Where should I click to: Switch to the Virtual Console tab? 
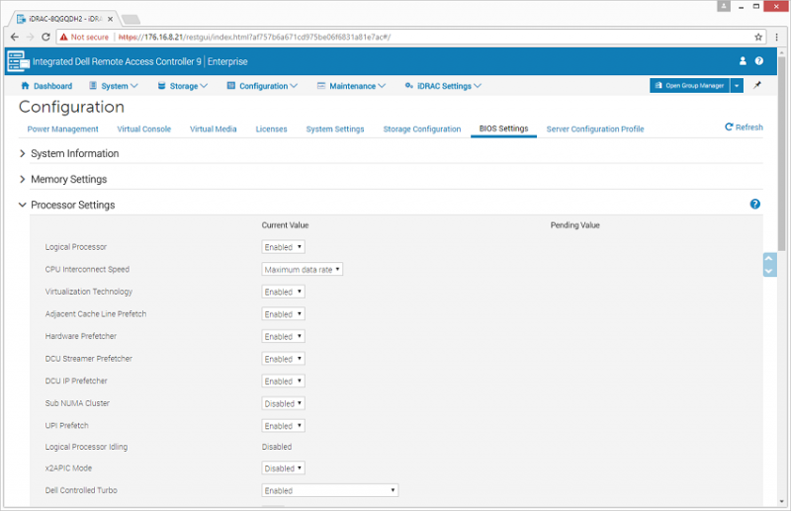[143, 129]
